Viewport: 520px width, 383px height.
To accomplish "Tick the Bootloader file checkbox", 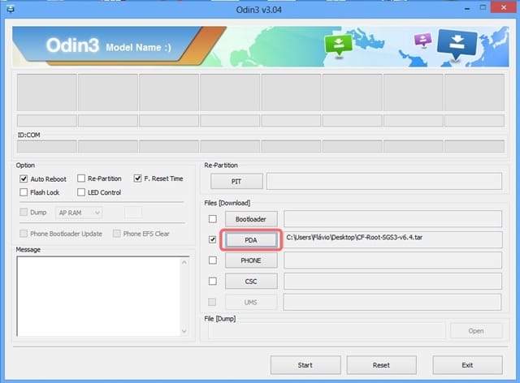I will click(213, 219).
